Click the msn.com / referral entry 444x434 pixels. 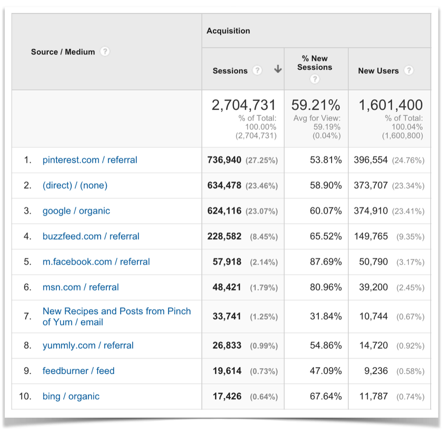tap(80, 287)
